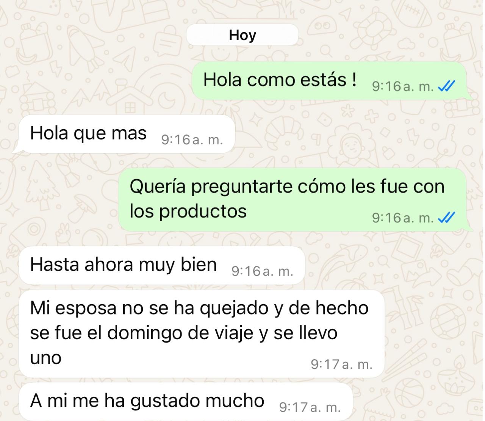Tap the blue read checkmarks on 'Hola como estás !'
The height and width of the screenshot is (421, 485).
click(x=446, y=87)
